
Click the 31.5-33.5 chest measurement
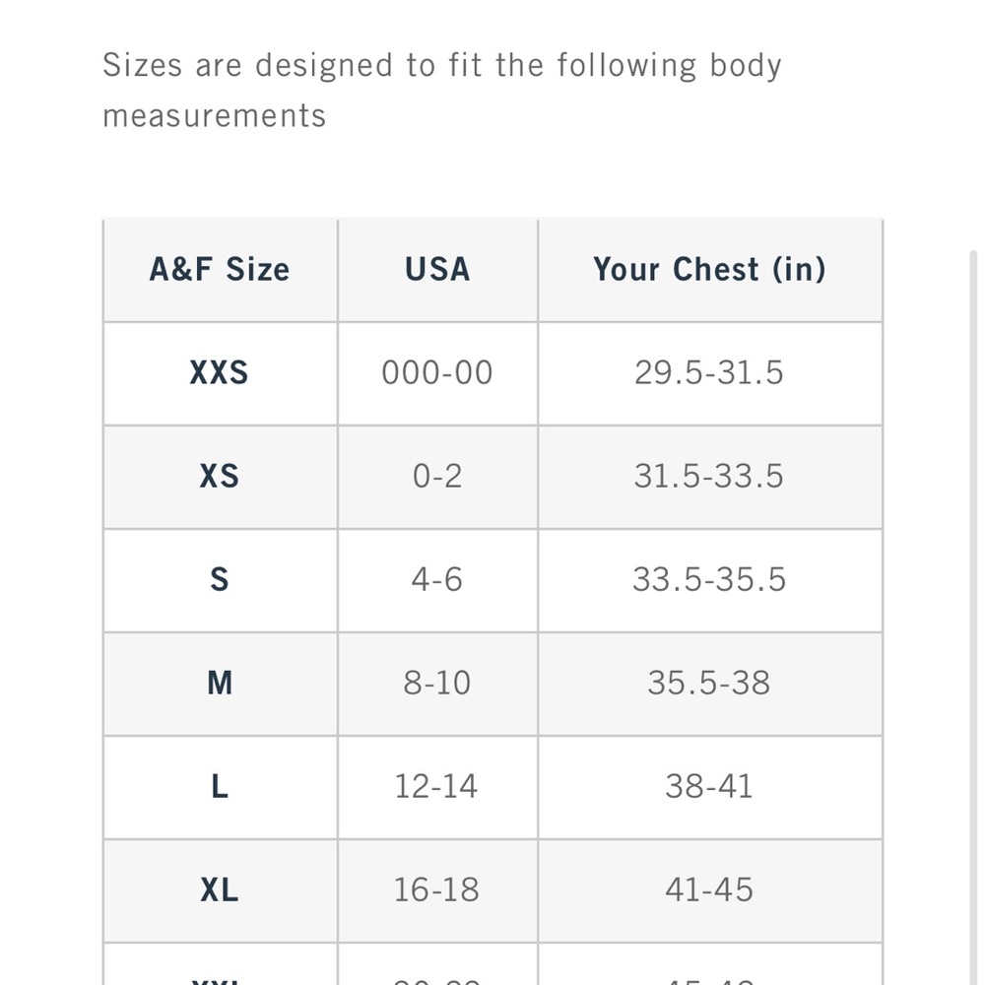click(x=709, y=477)
